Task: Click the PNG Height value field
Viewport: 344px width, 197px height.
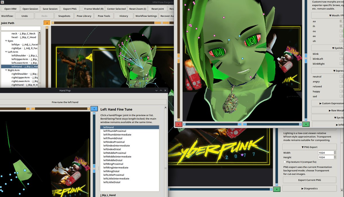Action: click(326, 157)
